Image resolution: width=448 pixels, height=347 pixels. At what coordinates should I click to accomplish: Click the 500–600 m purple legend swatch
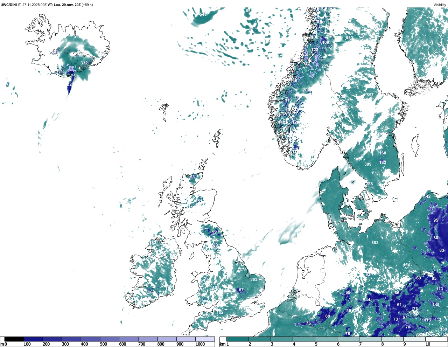click(x=110, y=339)
